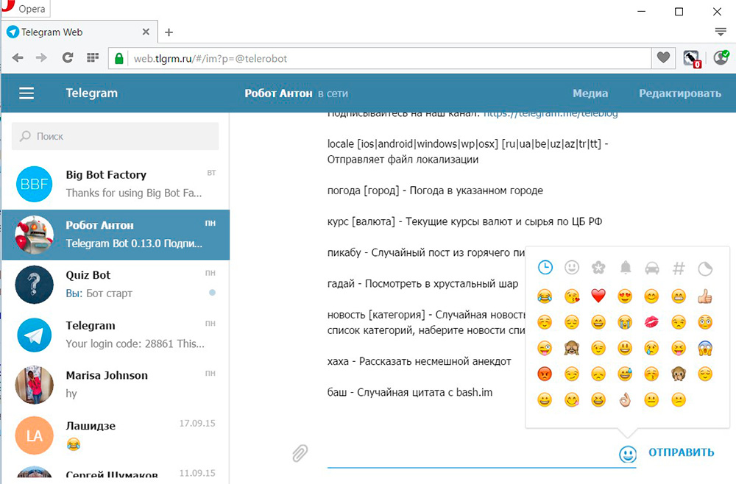
Task: Open the extension icon with red badge
Action: point(691,59)
